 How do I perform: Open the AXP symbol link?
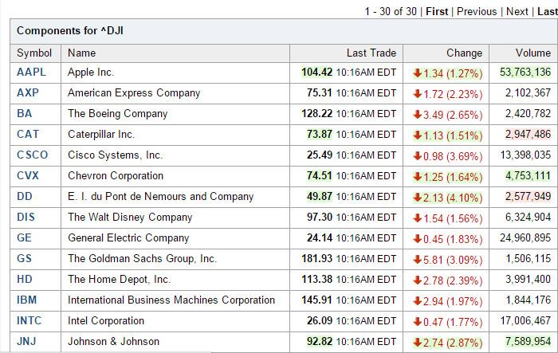click(28, 93)
